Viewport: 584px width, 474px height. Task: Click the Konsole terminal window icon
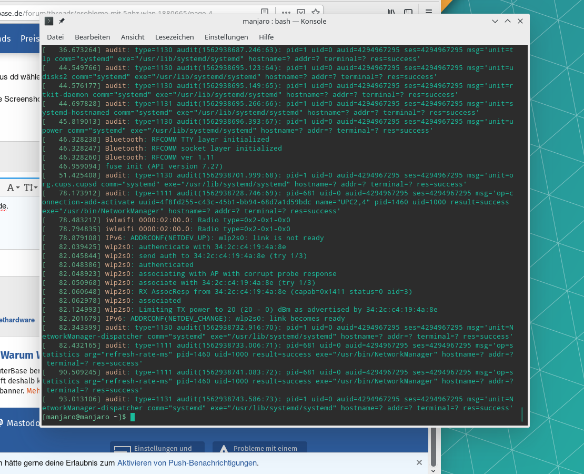click(49, 21)
